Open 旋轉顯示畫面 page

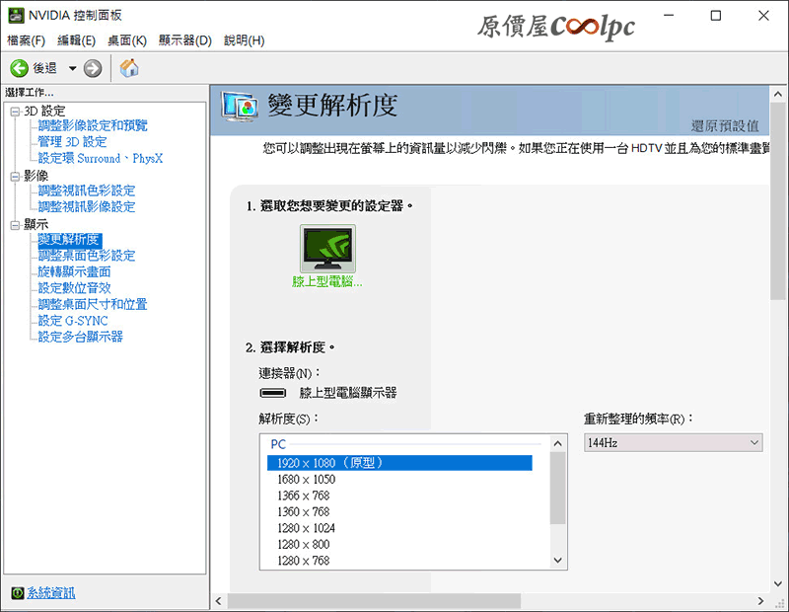75,272
